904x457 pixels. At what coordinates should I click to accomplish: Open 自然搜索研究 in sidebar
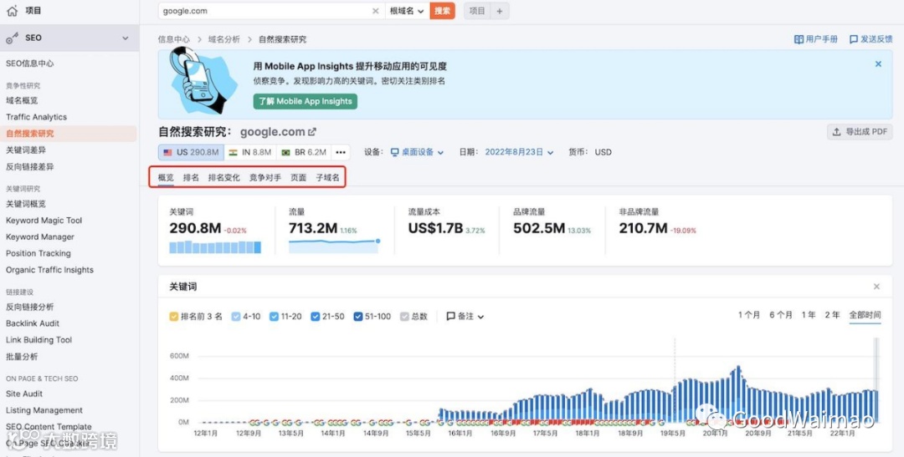tap(30, 135)
